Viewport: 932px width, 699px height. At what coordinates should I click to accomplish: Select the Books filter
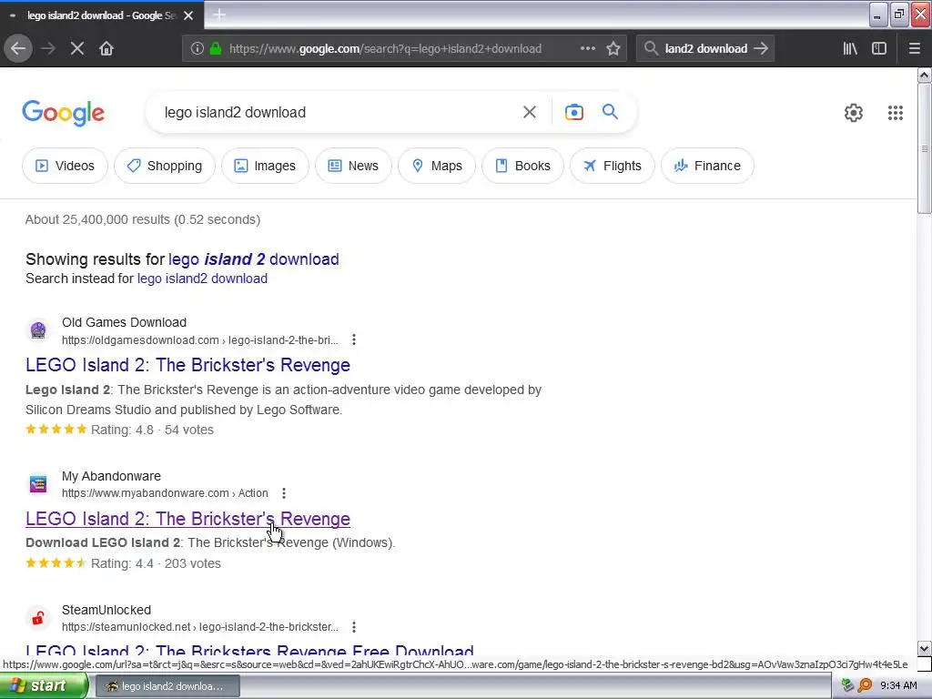coord(523,166)
